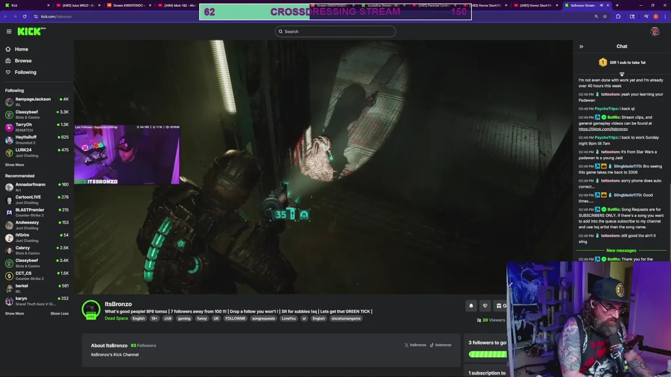Open Andweeezy recommended channel
The height and width of the screenshot is (377, 671).
(37, 224)
